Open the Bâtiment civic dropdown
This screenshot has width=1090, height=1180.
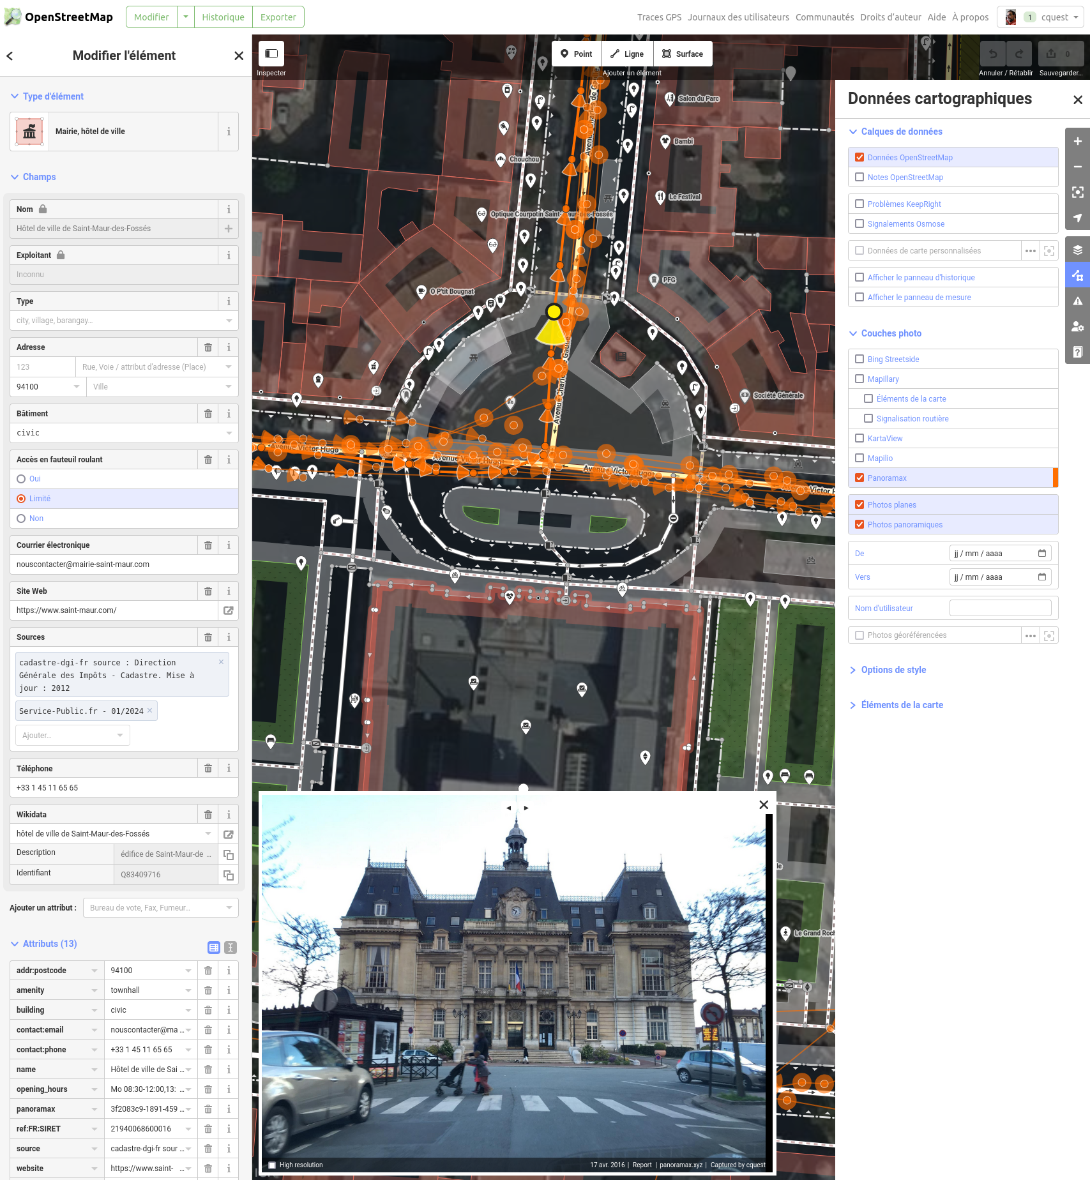(x=229, y=433)
